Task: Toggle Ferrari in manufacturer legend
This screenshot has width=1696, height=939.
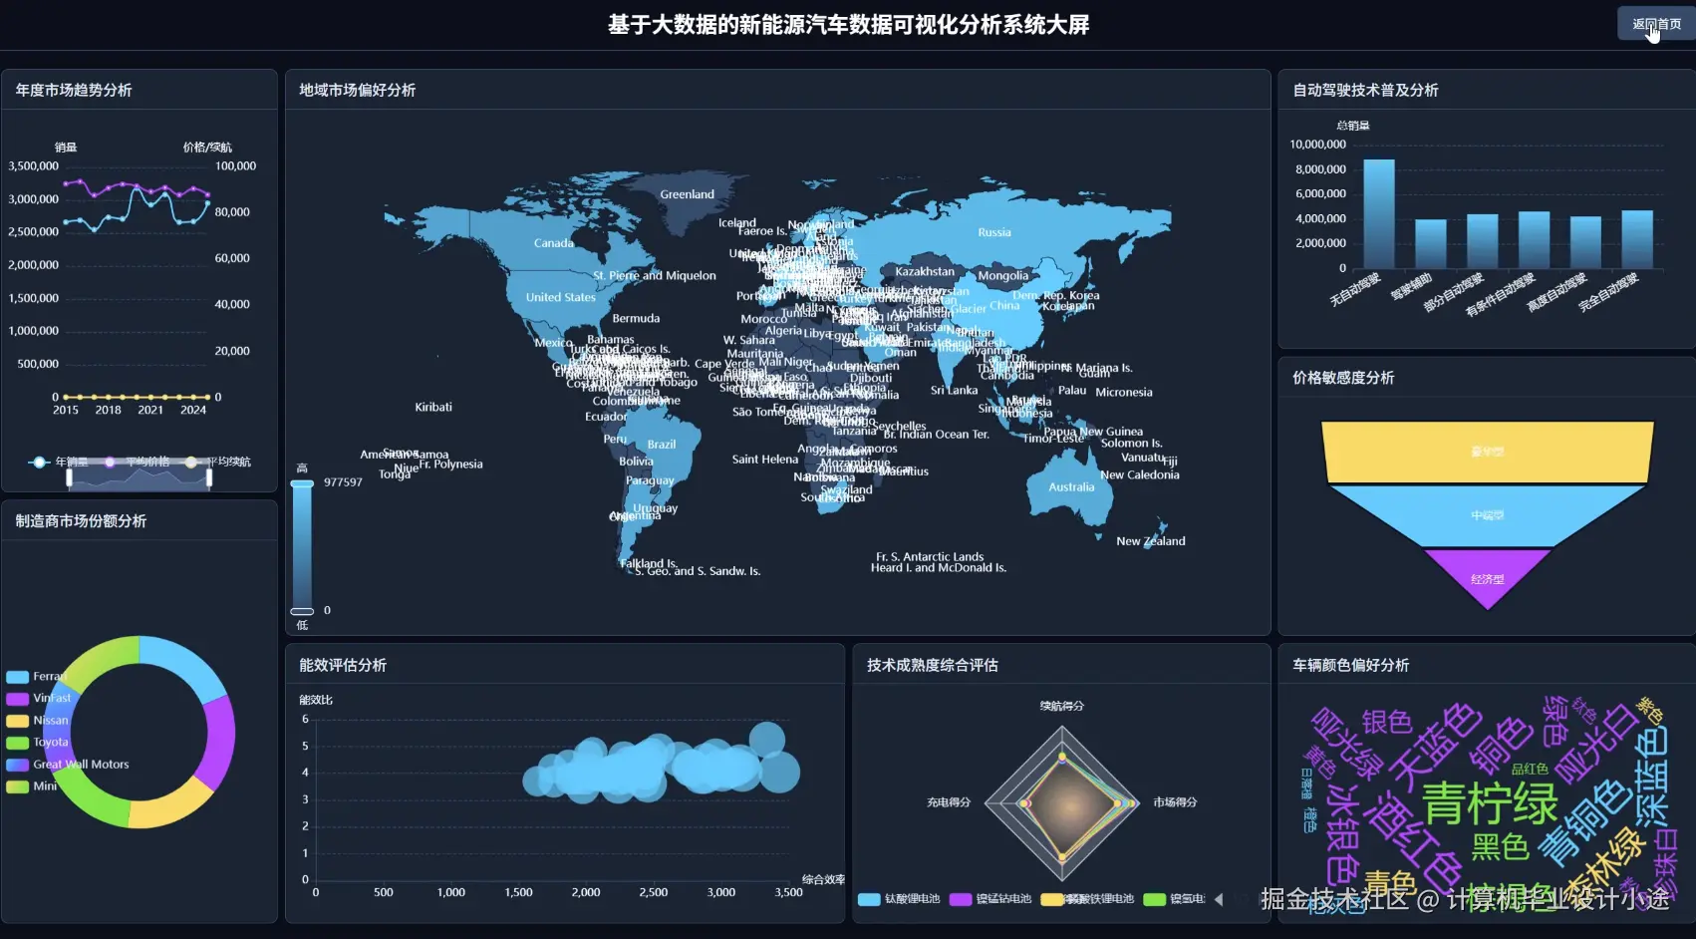Action: [x=35, y=676]
